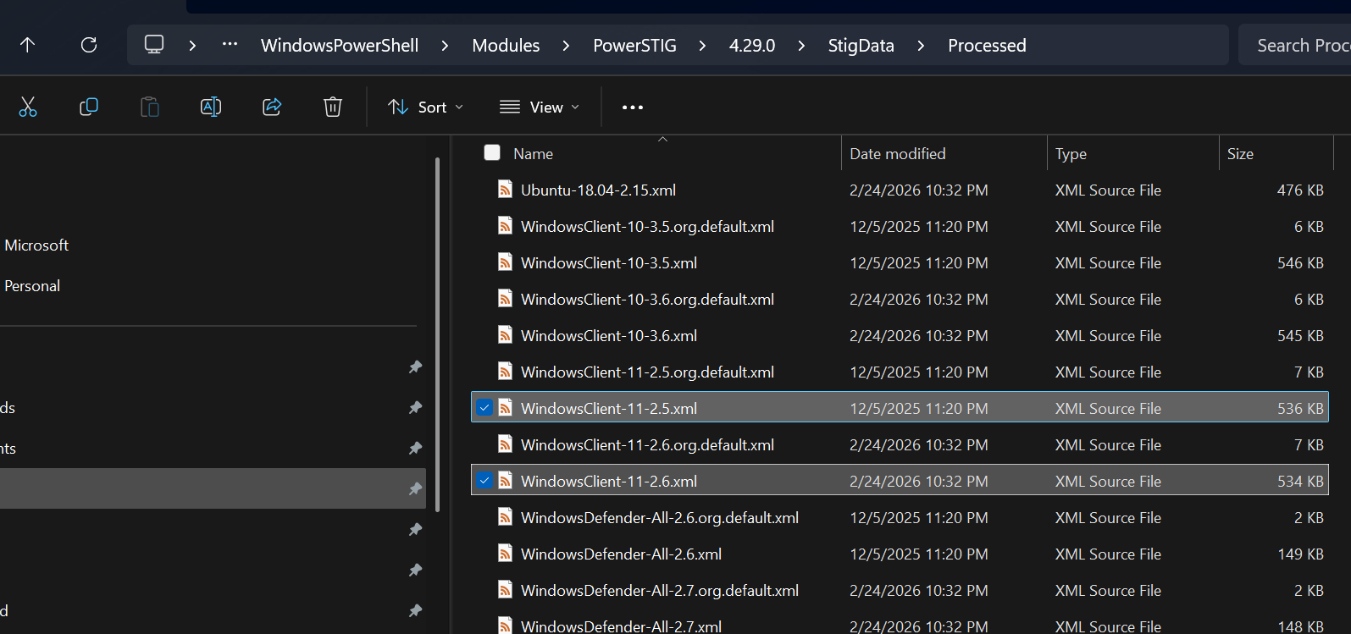1351x634 pixels.
Task: Expand the chevron after 4.29.0 in the breadcrumb
Action: click(x=801, y=46)
